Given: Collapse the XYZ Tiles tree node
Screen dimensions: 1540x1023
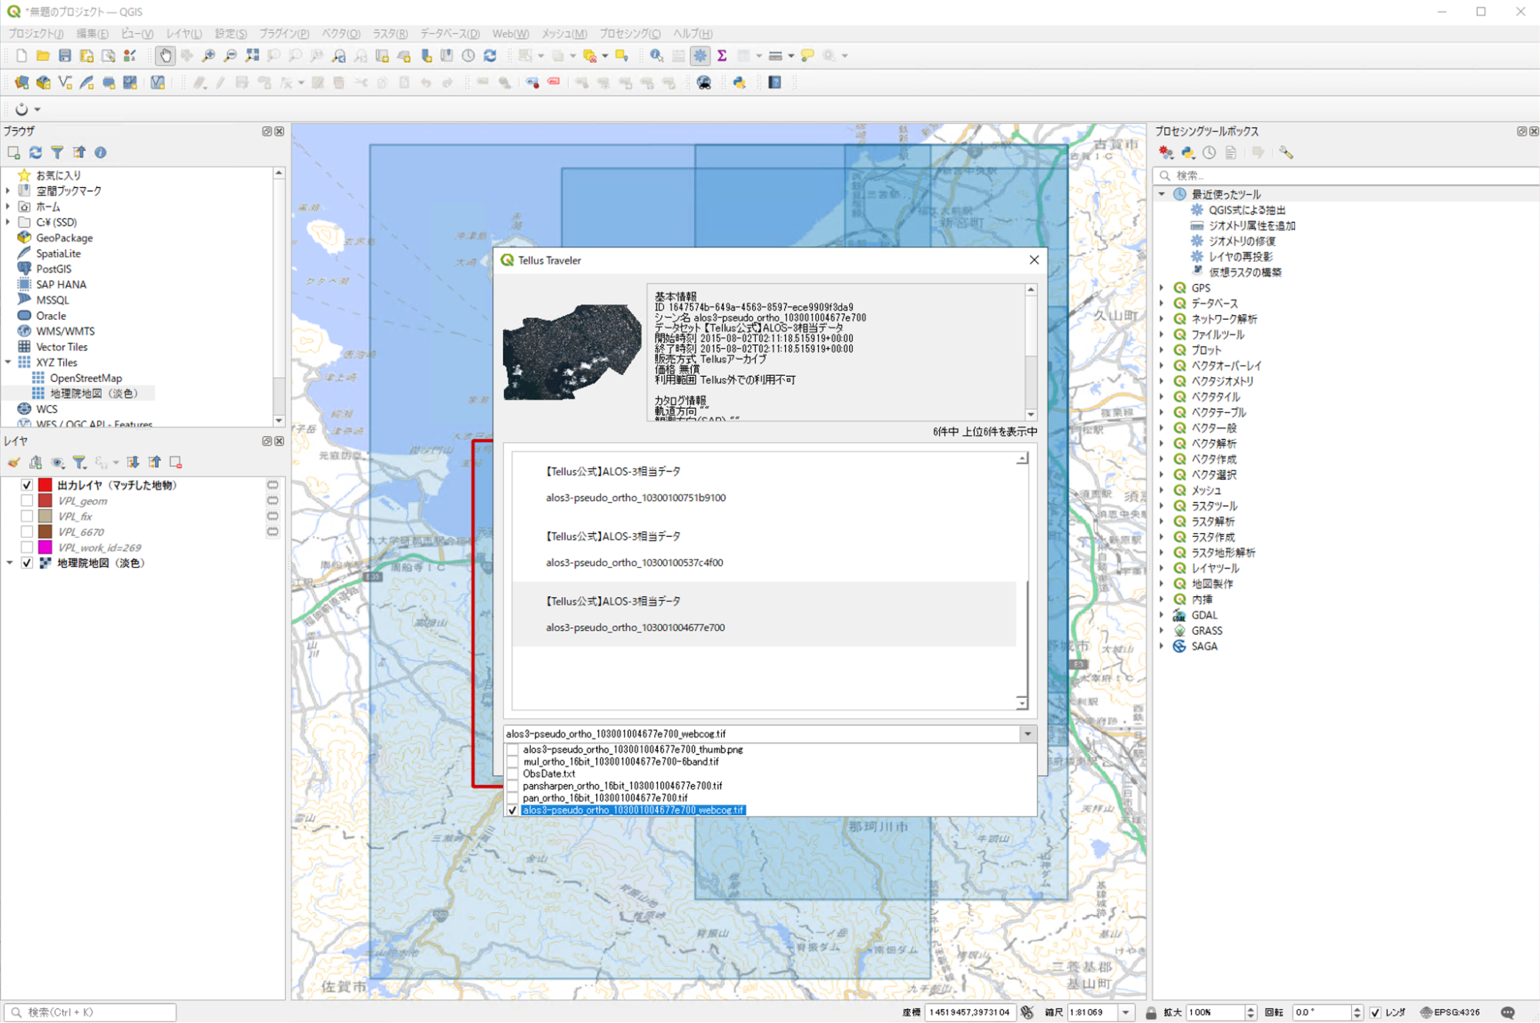Looking at the screenshot, I should (x=8, y=362).
